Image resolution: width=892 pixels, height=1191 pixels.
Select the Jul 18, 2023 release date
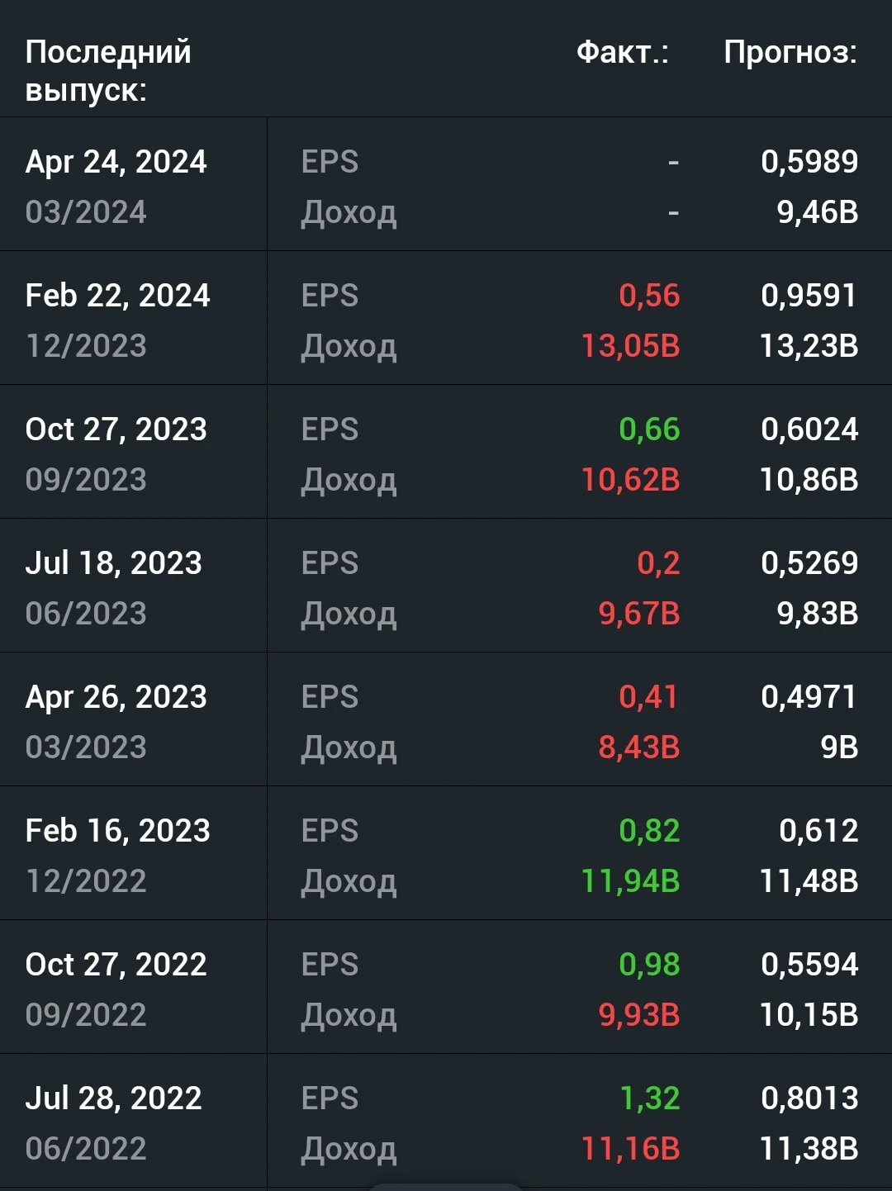tap(113, 563)
